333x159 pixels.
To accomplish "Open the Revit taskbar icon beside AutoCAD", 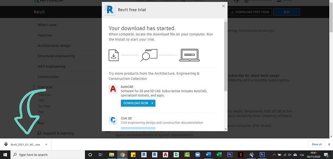I will (x=155, y=155).
